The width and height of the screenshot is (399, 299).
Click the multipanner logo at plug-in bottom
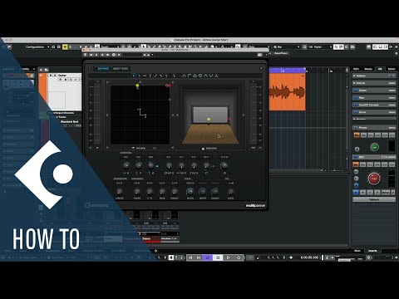[x=255, y=206]
